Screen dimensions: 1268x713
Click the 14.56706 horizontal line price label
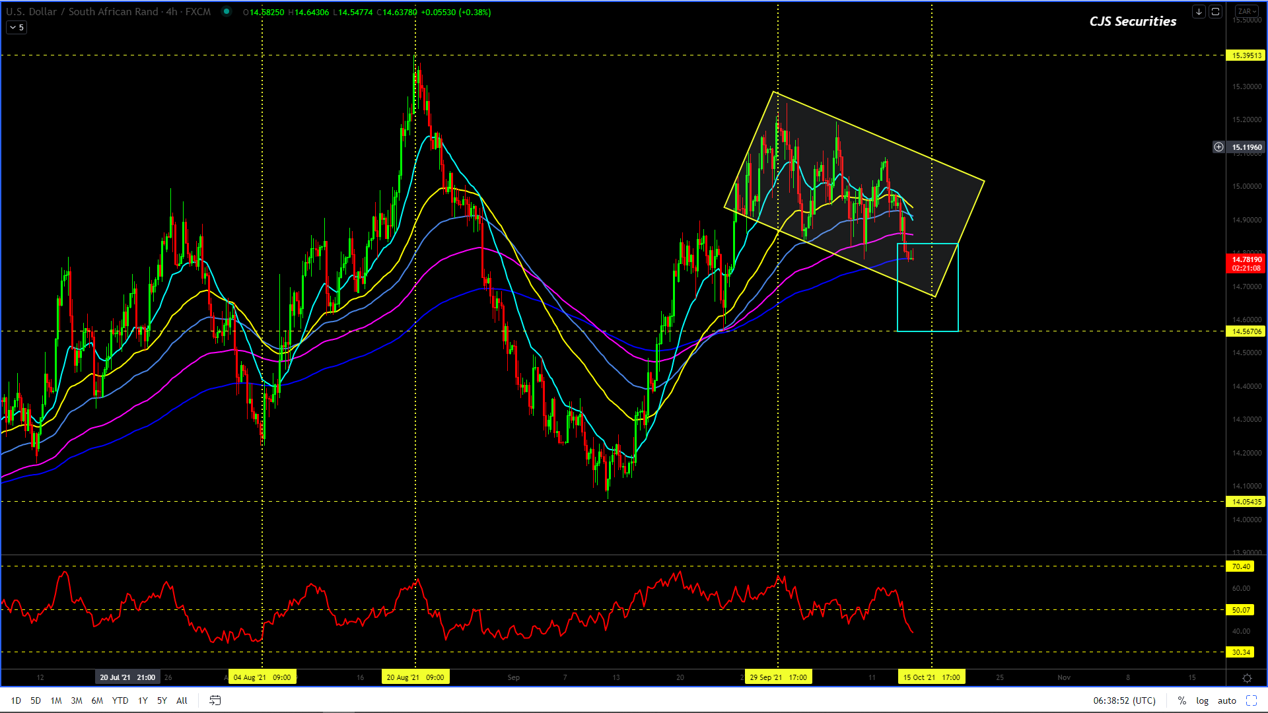point(1246,331)
